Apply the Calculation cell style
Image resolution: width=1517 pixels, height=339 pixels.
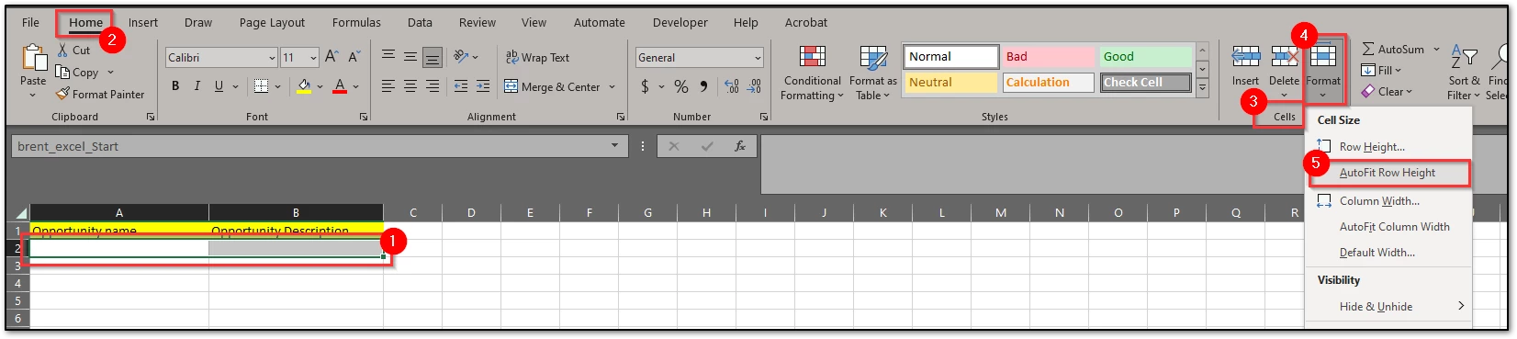(x=1048, y=83)
